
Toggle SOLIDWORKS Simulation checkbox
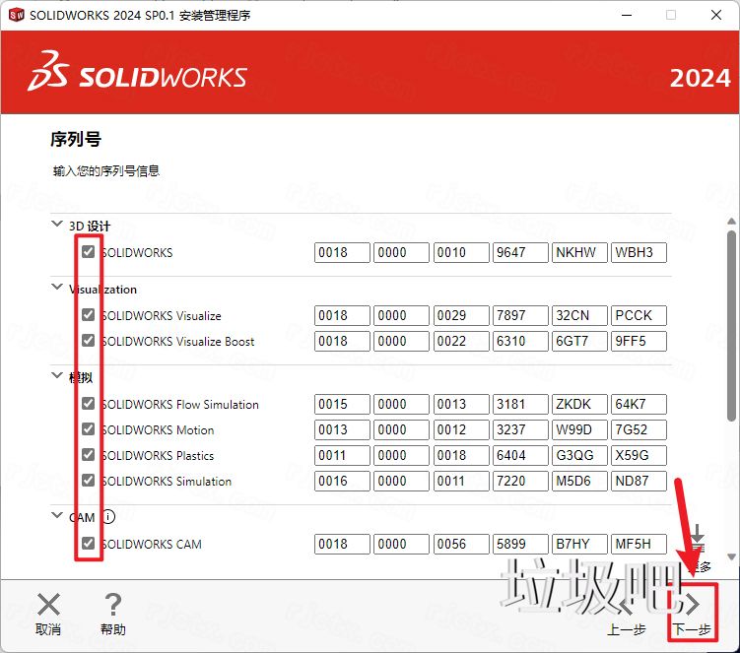[89, 480]
